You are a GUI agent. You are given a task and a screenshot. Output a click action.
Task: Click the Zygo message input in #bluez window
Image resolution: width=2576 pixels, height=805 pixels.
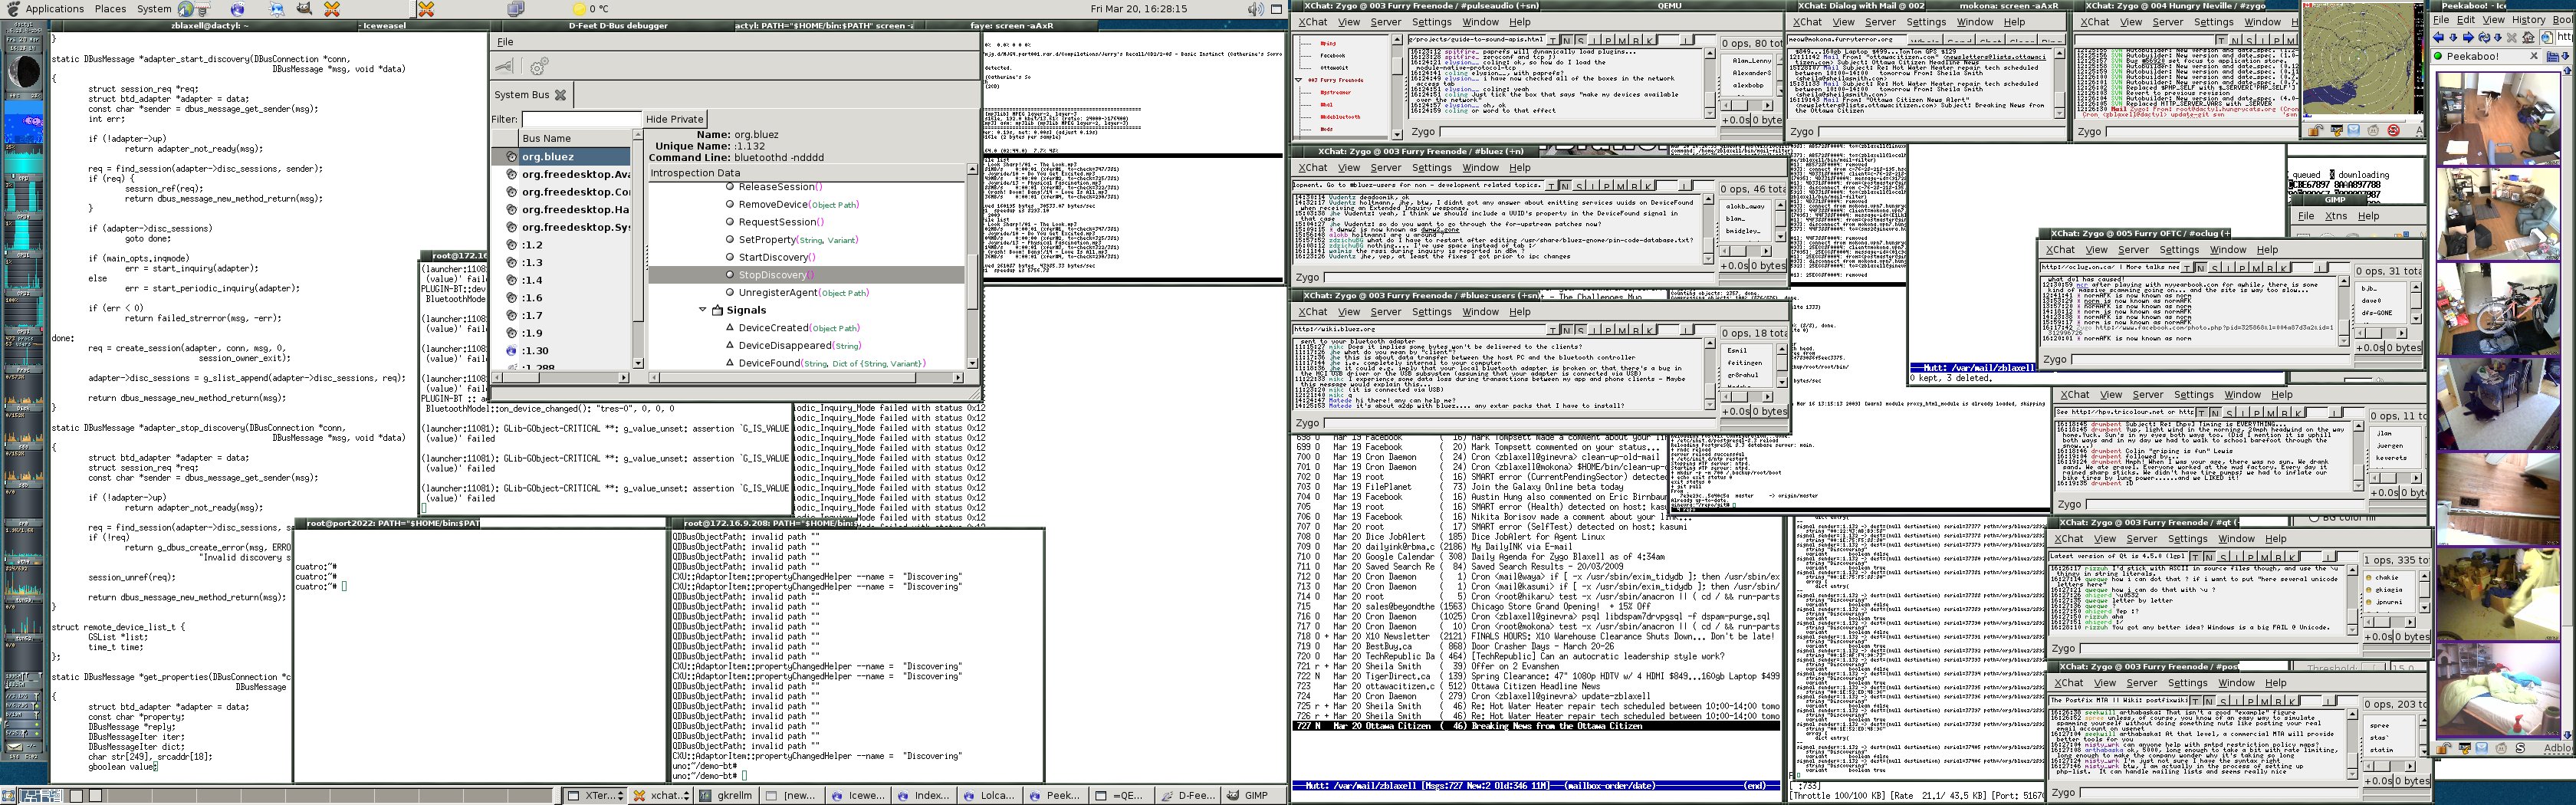pos(1519,277)
